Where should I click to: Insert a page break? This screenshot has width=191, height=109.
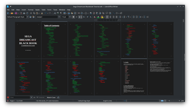[x=79, y=13]
